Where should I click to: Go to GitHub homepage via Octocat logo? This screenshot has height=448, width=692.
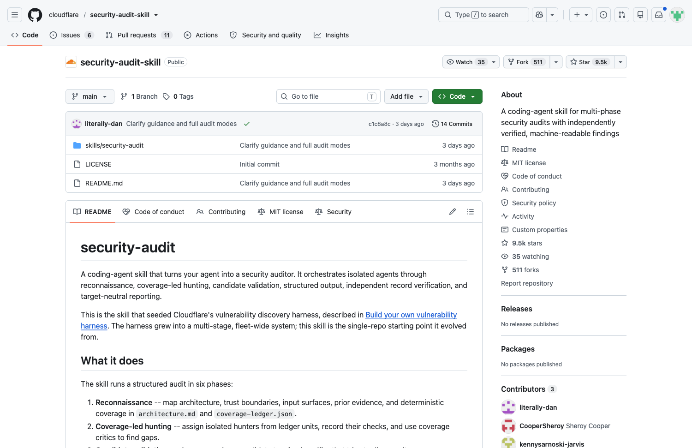tap(35, 15)
